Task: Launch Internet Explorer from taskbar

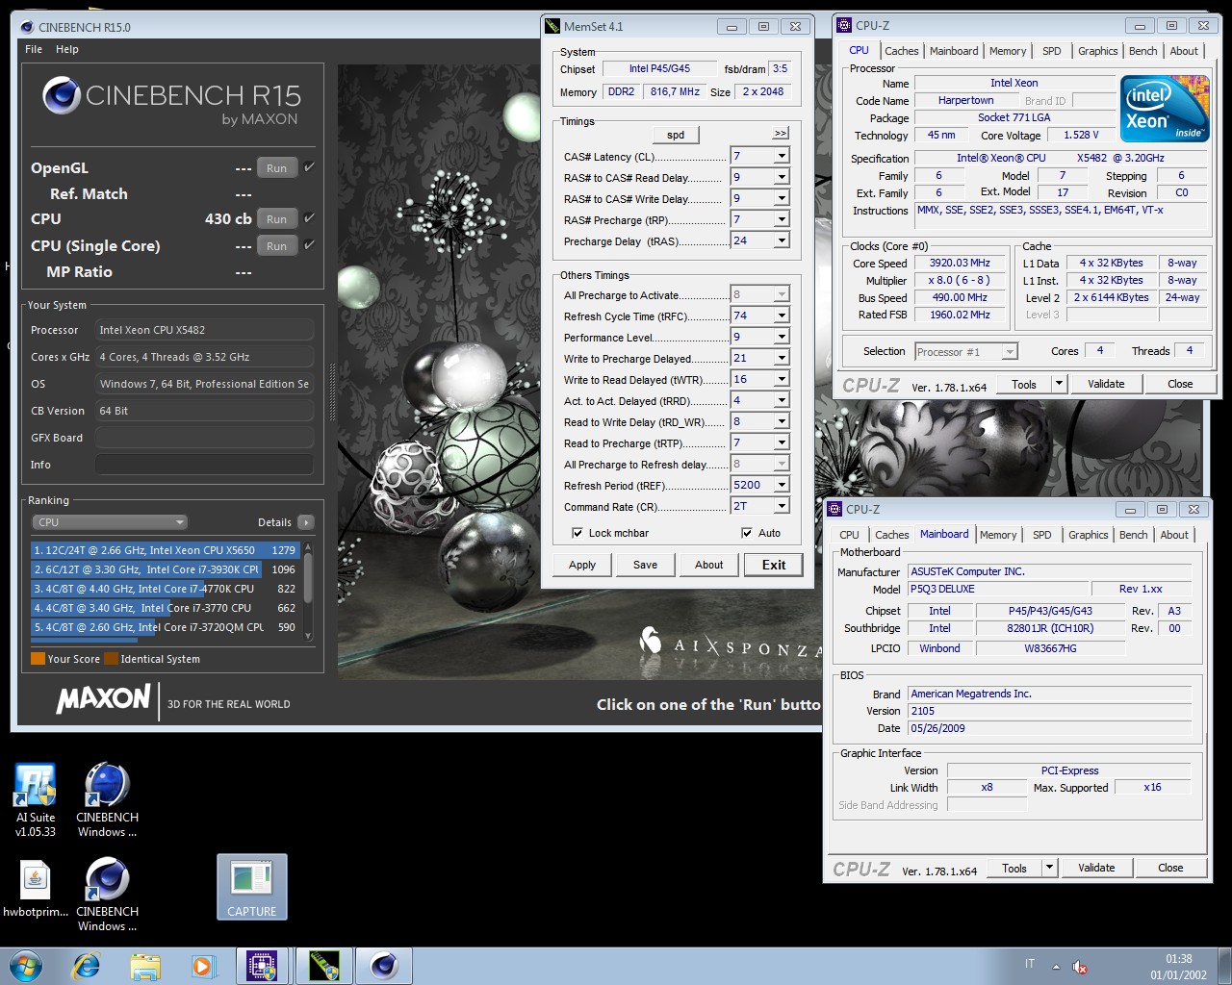Action: click(x=87, y=966)
